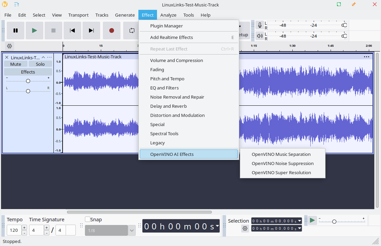
Task: Expand Noise Removal and Repair submenu
Action: coord(189,97)
